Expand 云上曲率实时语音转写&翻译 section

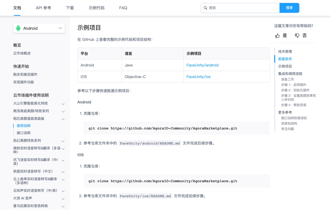(x=63, y=180)
